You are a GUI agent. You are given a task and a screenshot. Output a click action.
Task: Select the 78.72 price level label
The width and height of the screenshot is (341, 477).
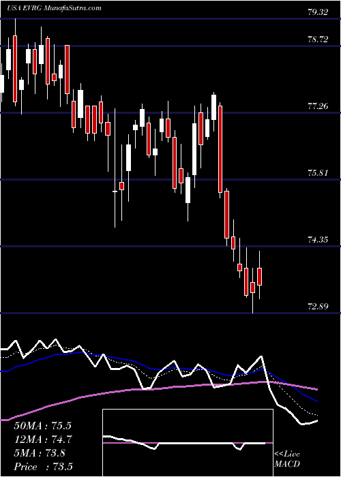point(318,40)
